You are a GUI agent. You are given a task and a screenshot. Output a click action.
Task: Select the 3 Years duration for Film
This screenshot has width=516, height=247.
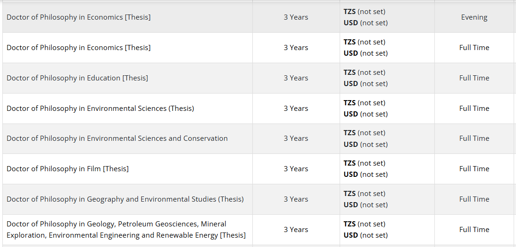296,169
